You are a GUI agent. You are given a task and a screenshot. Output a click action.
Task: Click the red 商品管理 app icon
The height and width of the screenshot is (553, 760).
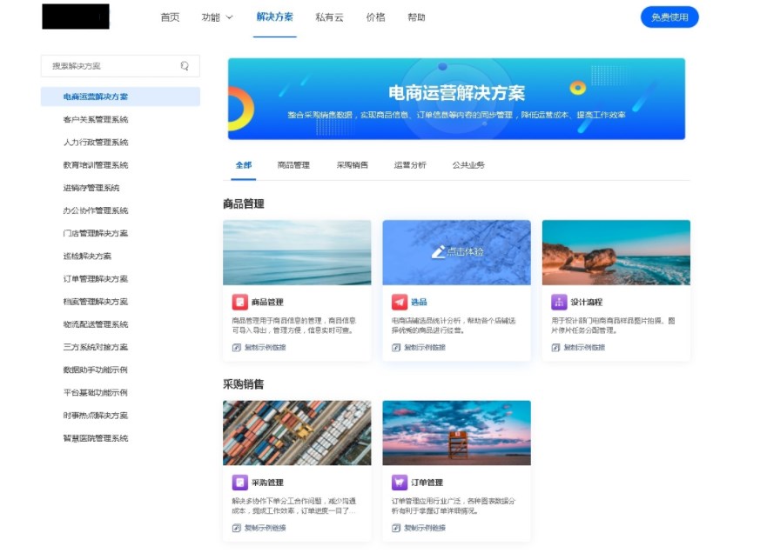click(x=239, y=303)
